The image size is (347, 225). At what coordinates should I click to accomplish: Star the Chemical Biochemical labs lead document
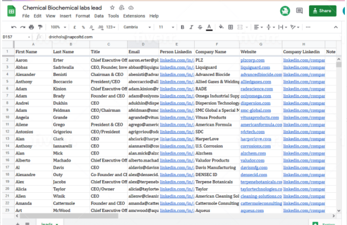(112, 8)
